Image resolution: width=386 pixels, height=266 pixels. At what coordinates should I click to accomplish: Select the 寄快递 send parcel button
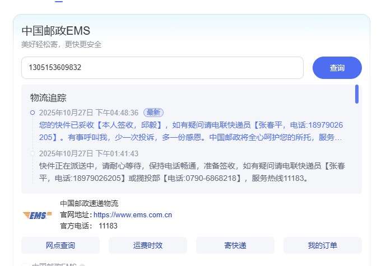coord(235,245)
